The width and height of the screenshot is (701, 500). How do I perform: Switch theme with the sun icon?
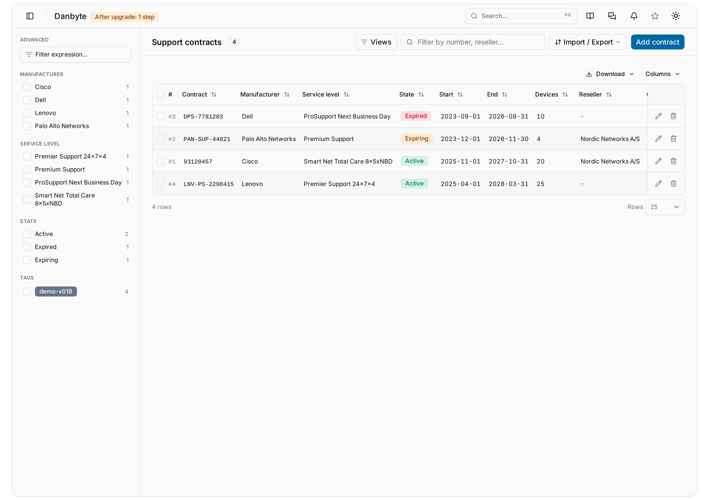(x=676, y=16)
